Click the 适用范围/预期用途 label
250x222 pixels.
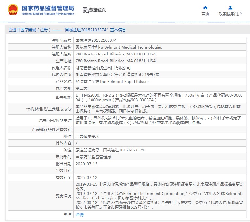55,120
